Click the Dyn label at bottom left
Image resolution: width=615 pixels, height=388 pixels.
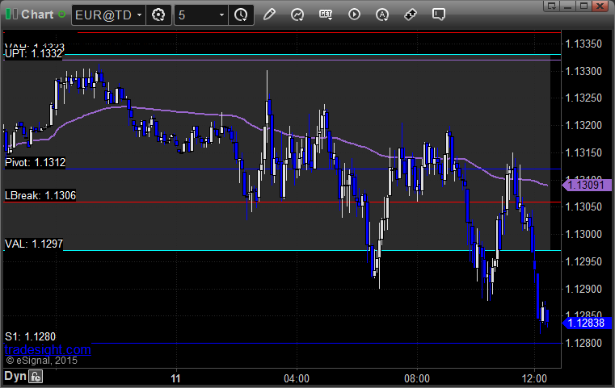[x=15, y=376]
